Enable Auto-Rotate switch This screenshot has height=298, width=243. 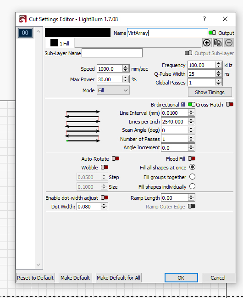coord(116,158)
